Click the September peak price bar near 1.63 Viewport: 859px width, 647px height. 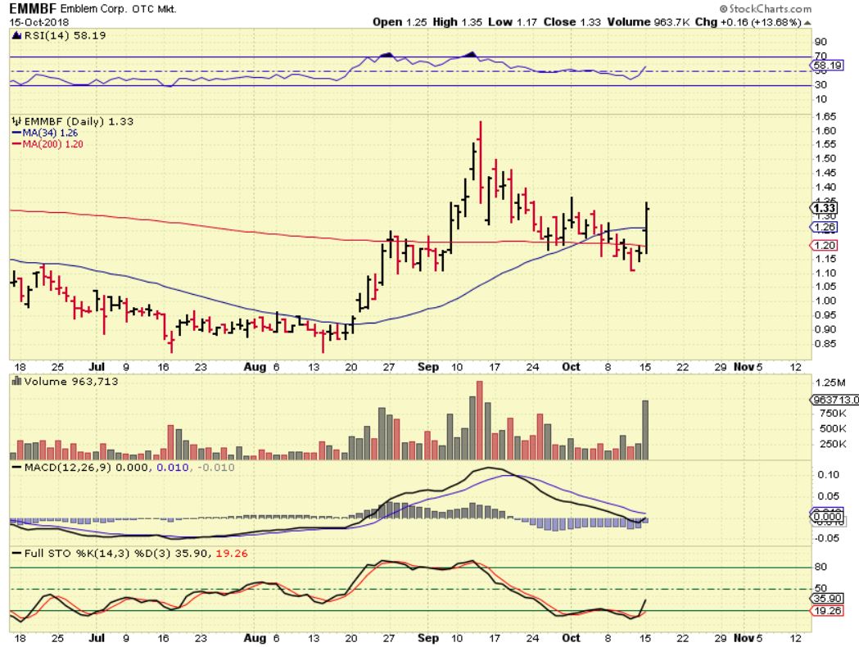481,163
